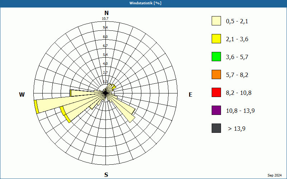Select the green 3,6 - 5,7 legend swatch
287x179 pixels.
click(x=216, y=57)
